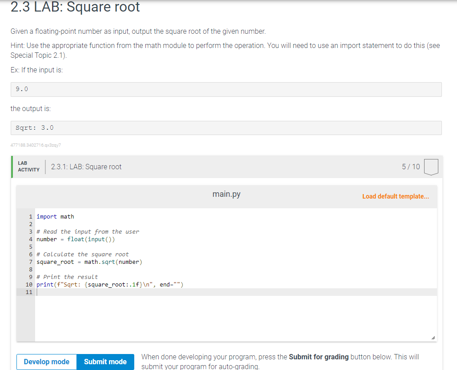
Task: Place cursor on empty line 11 of the editor
Action: coord(236,292)
